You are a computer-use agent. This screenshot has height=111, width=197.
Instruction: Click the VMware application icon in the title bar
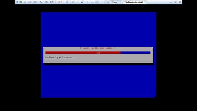17,2
